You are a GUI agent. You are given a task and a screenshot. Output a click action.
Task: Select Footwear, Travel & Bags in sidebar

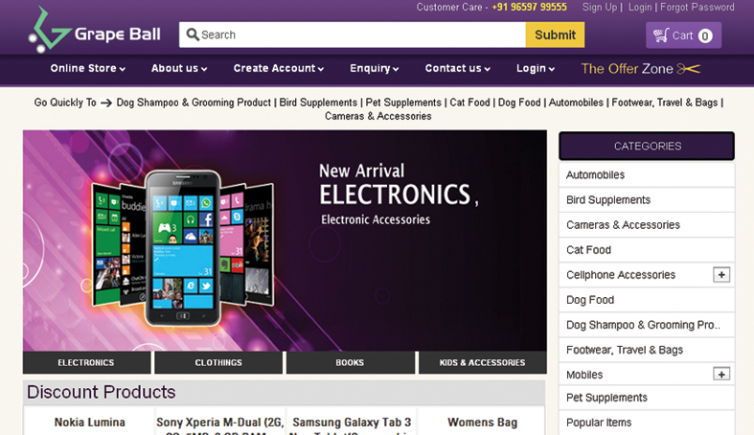647,350
